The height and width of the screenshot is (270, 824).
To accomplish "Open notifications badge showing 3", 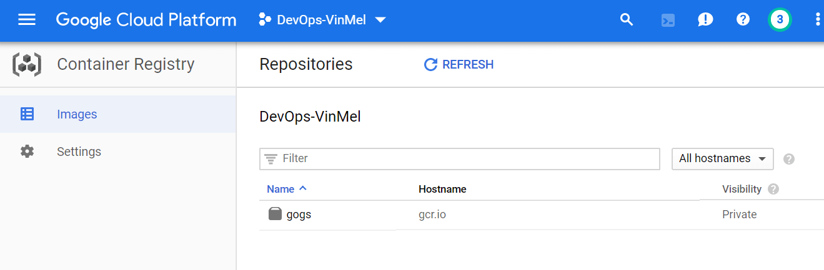I will point(780,20).
